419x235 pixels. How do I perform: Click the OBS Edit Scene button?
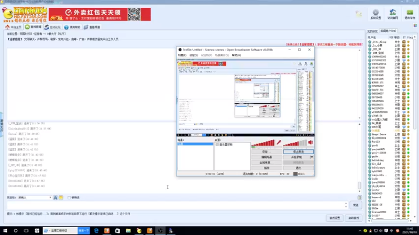267,157
